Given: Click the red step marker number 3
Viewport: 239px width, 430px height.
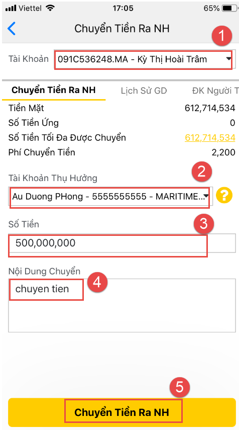Looking at the screenshot, I should click(x=204, y=224).
